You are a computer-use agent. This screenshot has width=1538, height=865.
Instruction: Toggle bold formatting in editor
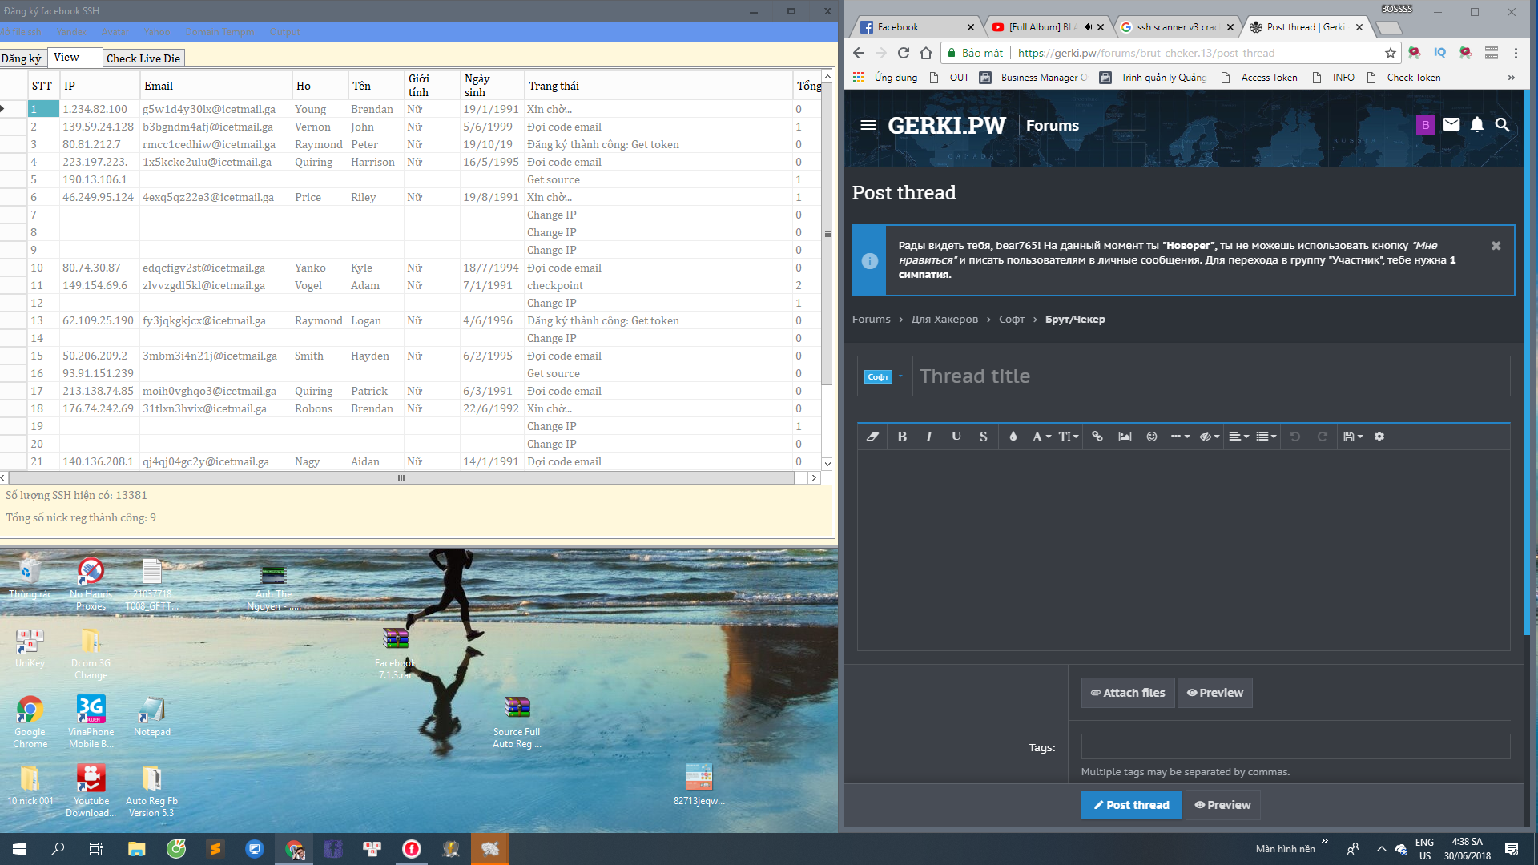[x=902, y=437]
